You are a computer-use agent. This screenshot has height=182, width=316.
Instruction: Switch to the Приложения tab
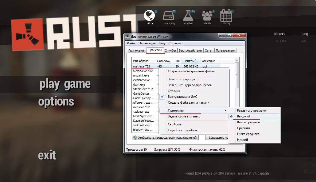click(137, 50)
